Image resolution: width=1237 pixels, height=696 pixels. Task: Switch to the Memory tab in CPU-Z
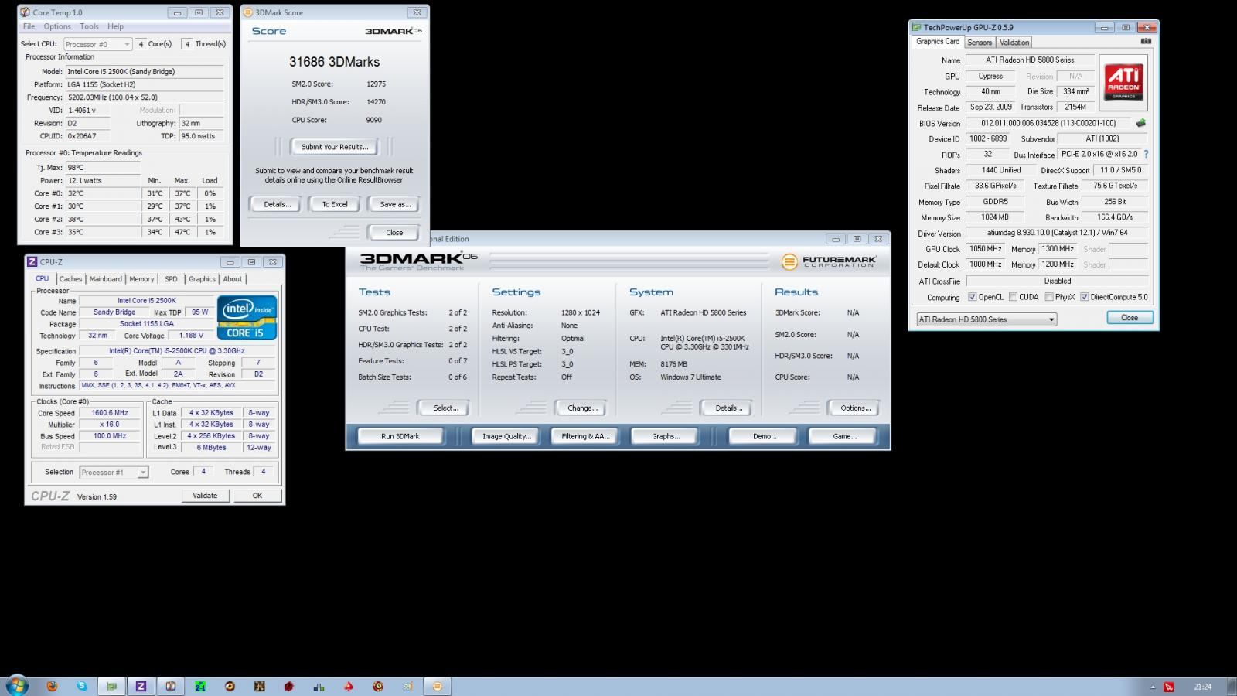pos(141,279)
